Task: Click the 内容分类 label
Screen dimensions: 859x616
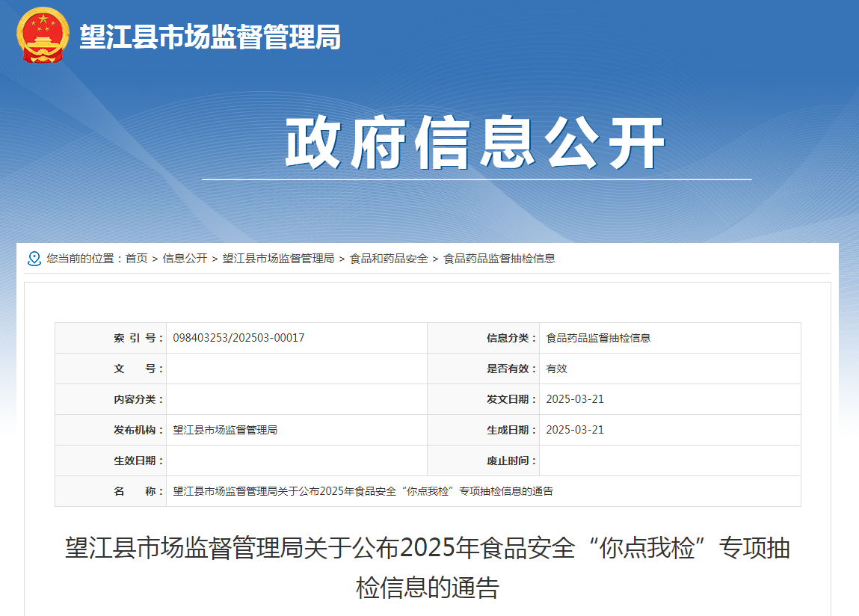Action: tap(138, 399)
